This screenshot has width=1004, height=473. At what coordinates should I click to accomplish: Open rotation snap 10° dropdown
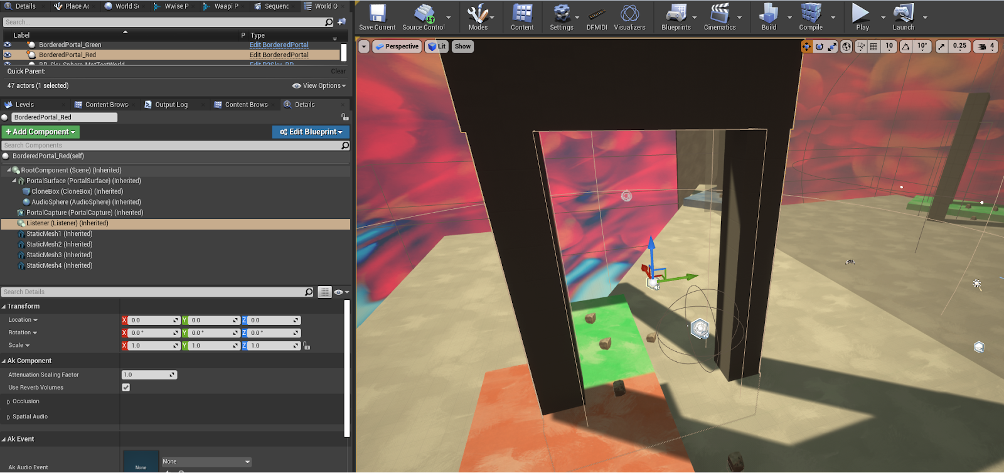tap(922, 46)
